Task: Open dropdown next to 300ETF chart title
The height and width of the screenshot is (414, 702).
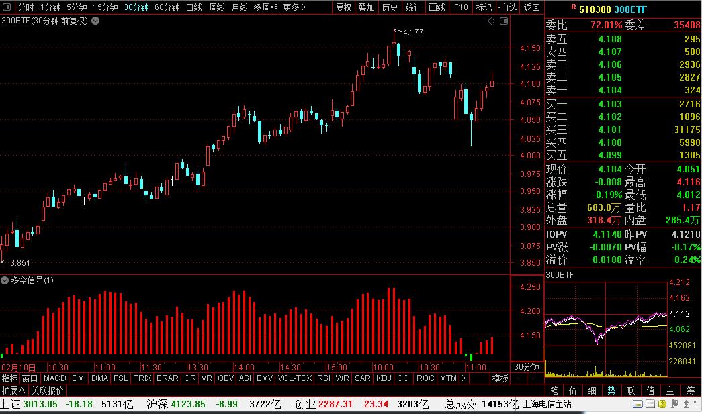Action: (x=95, y=21)
